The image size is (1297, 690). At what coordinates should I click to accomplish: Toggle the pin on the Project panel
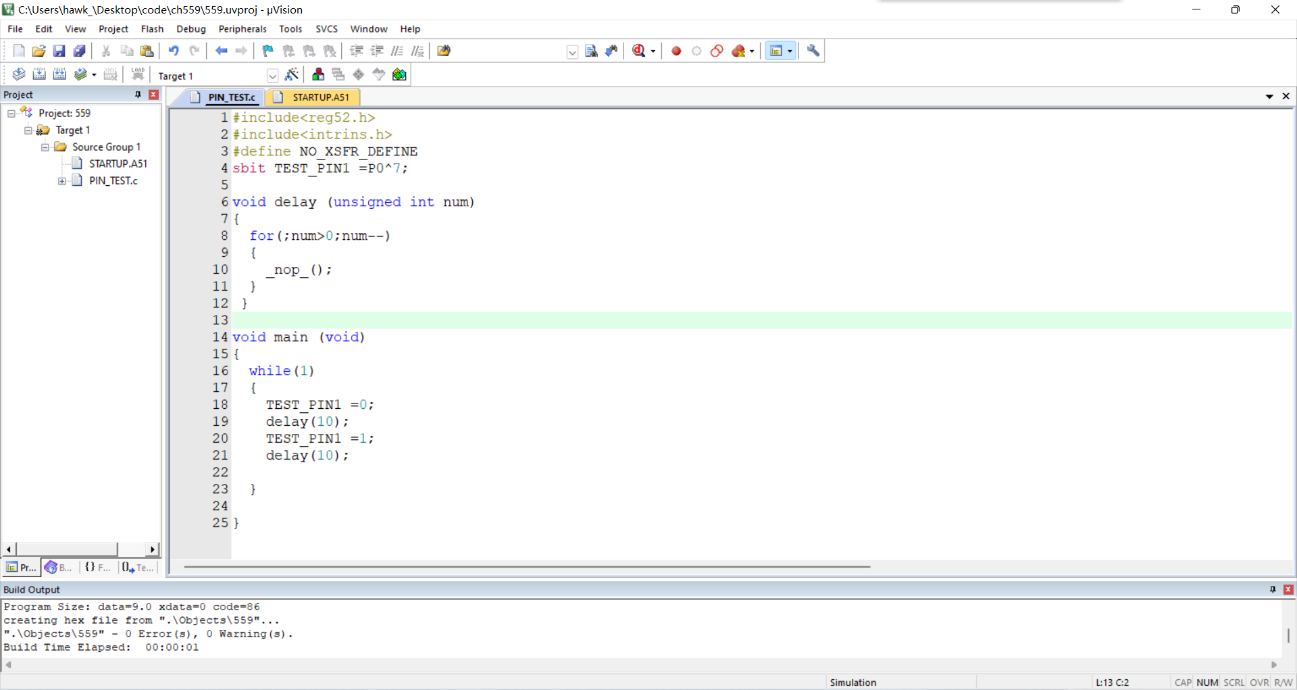click(138, 95)
